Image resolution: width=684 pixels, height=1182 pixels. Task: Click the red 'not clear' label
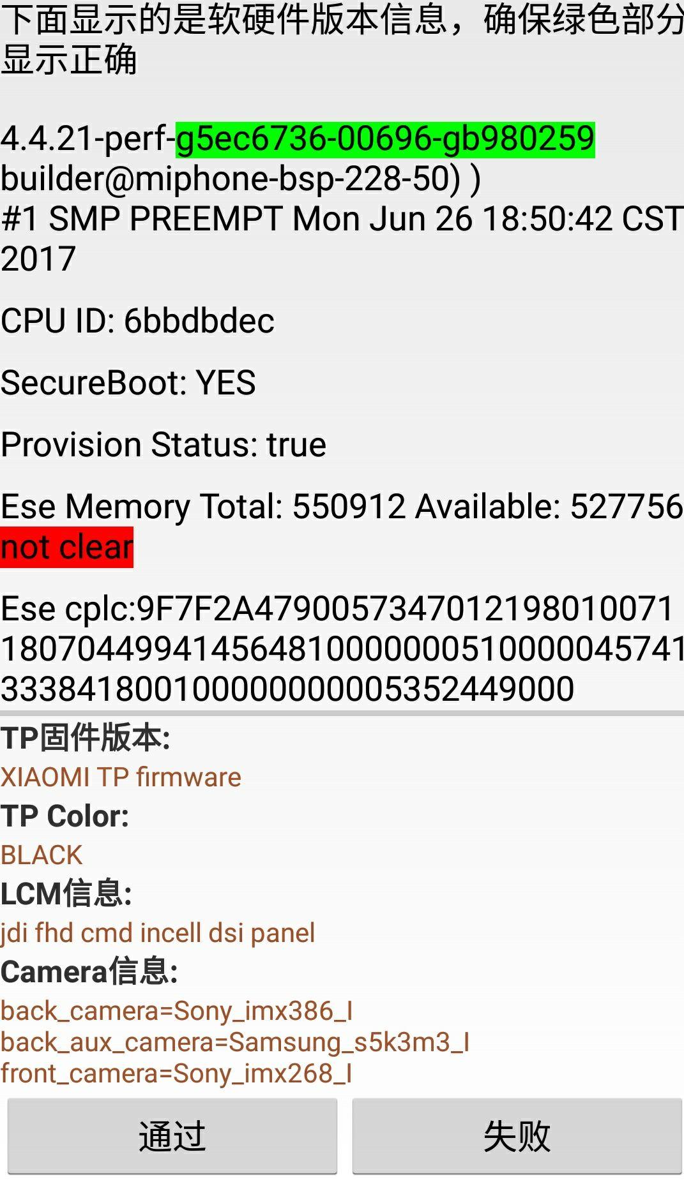(67, 547)
